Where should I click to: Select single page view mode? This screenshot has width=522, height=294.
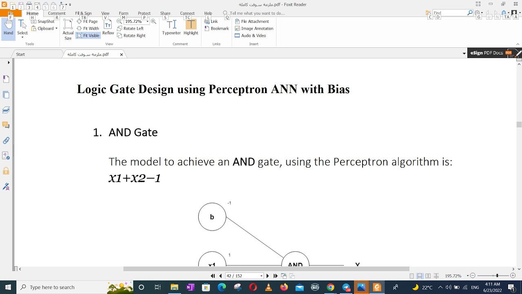coord(412,276)
